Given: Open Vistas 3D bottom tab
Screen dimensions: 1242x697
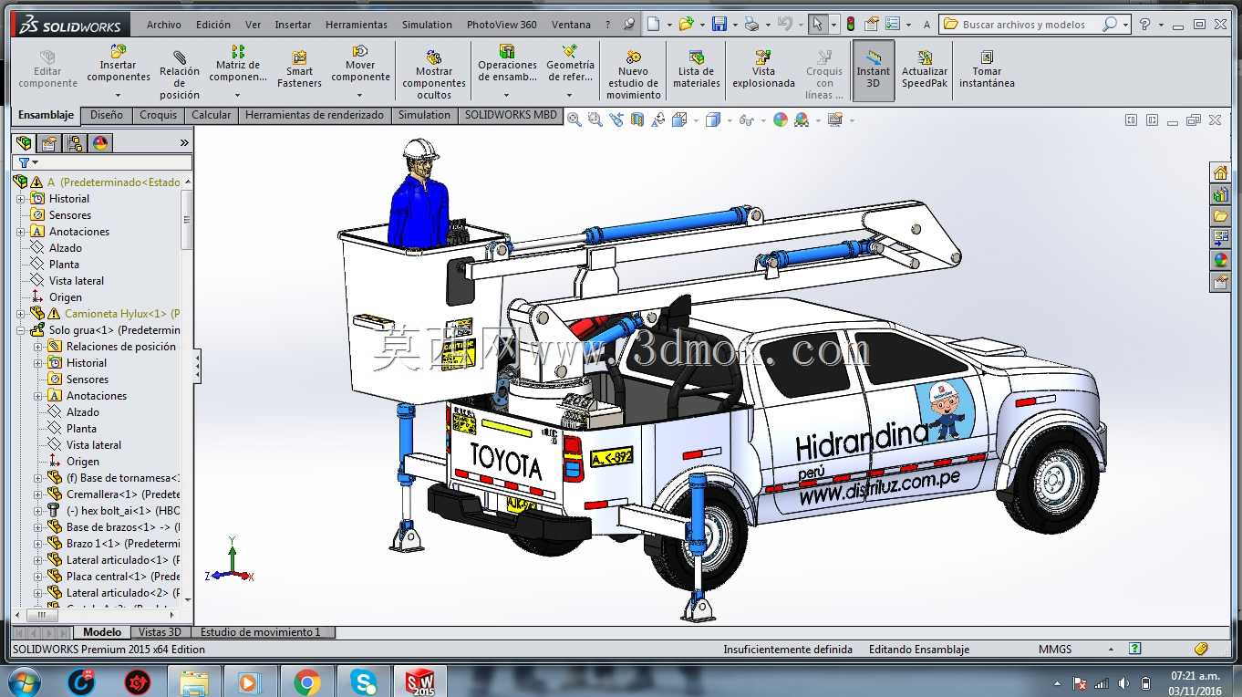Looking at the screenshot, I should 160,632.
